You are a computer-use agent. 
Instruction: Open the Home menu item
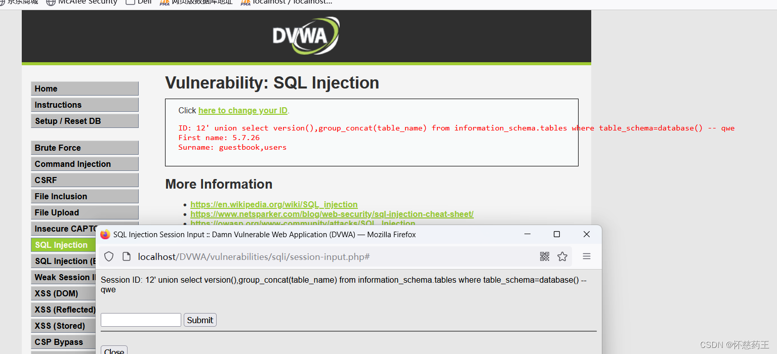pyautogui.click(x=85, y=88)
